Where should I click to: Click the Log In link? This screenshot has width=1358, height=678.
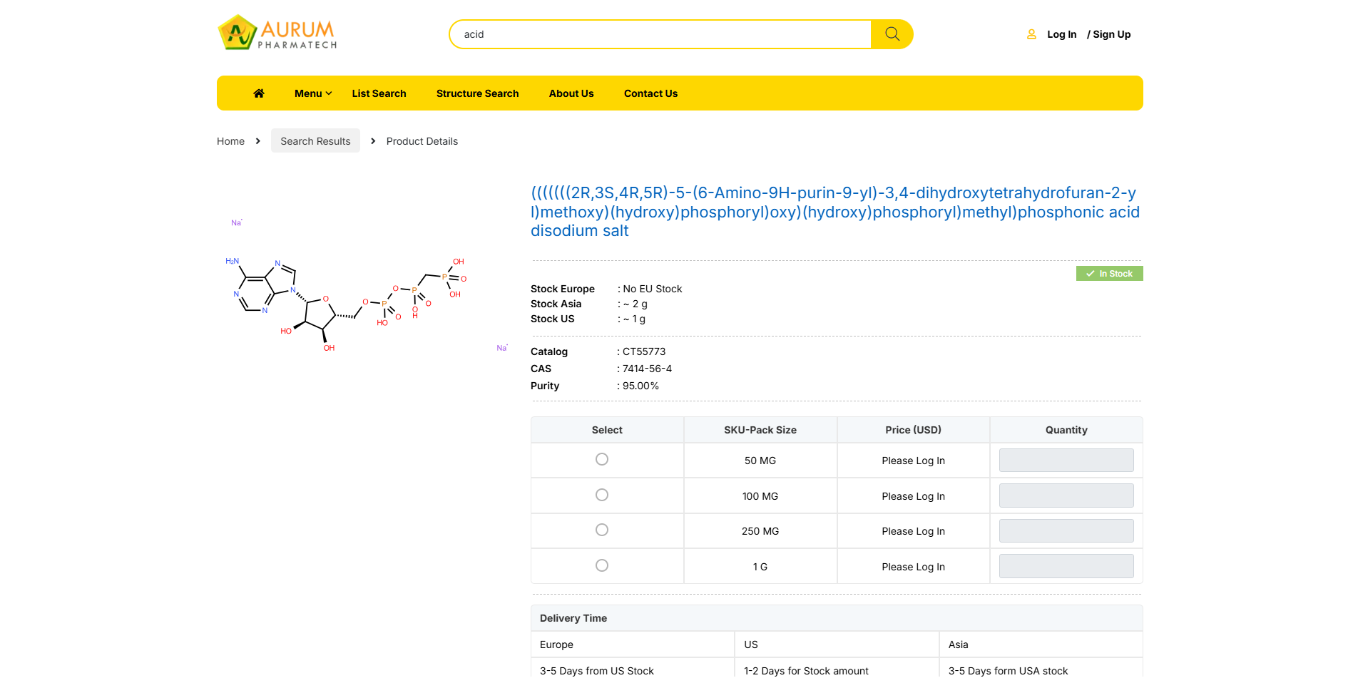pyautogui.click(x=1061, y=34)
